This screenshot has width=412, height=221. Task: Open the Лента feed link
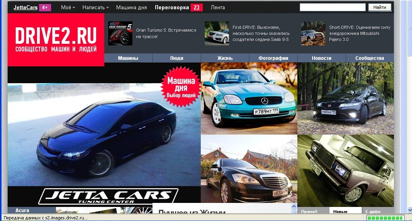(218, 7)
